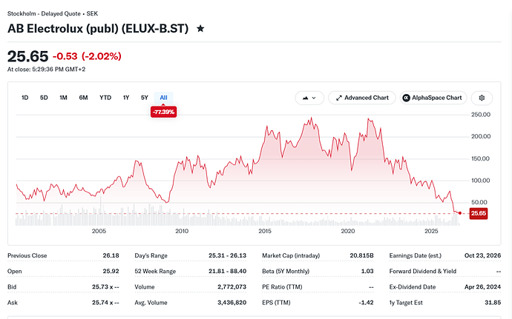The image size is (512, 319).
Task: Click the Ex-Dividend Date value Apr 26, 2024
Action: point(482,287)
